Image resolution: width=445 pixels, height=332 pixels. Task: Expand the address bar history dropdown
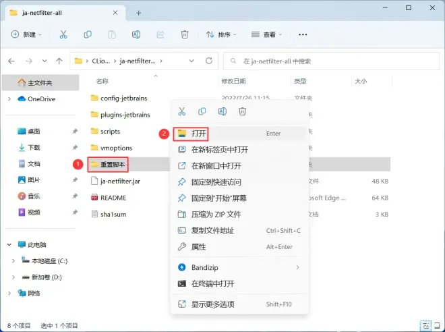tap(191, 61)
